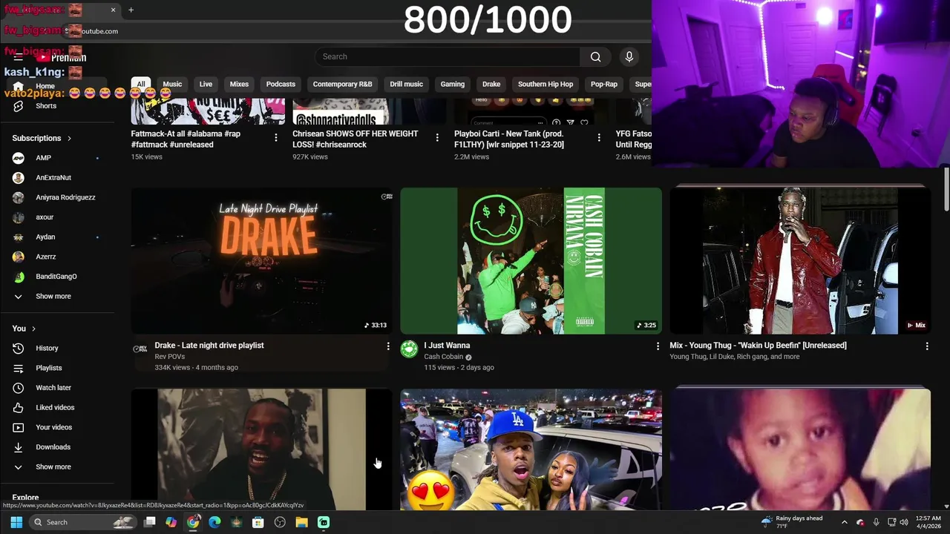Open Cash Cobain channel avatar

pos(409,349)
